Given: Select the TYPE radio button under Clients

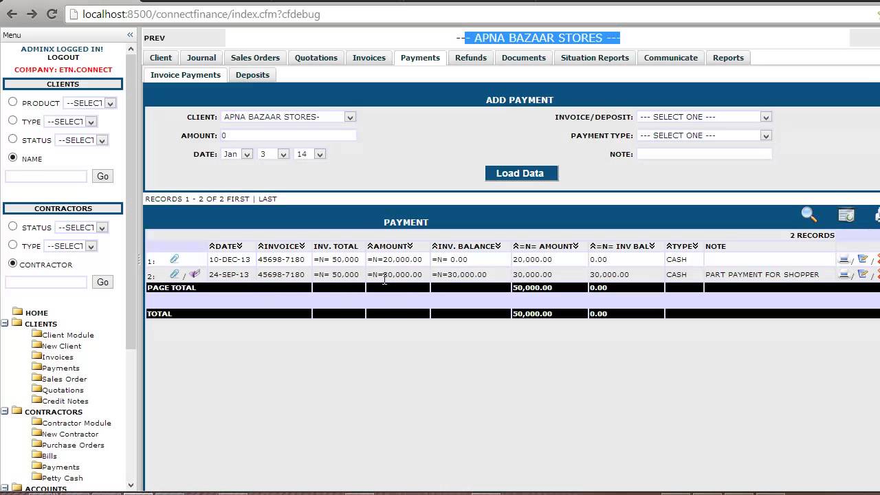Looking at the screenshot, I should [x=12, y=120].
